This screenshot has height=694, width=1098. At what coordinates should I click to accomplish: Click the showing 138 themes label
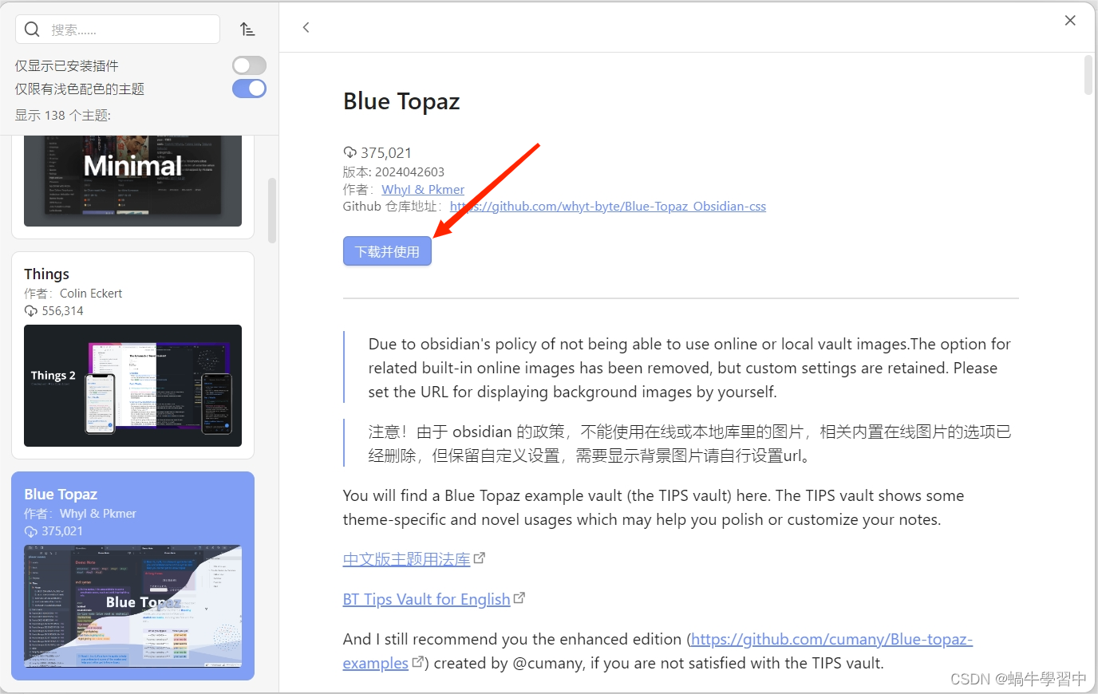(x=63, y=115)
